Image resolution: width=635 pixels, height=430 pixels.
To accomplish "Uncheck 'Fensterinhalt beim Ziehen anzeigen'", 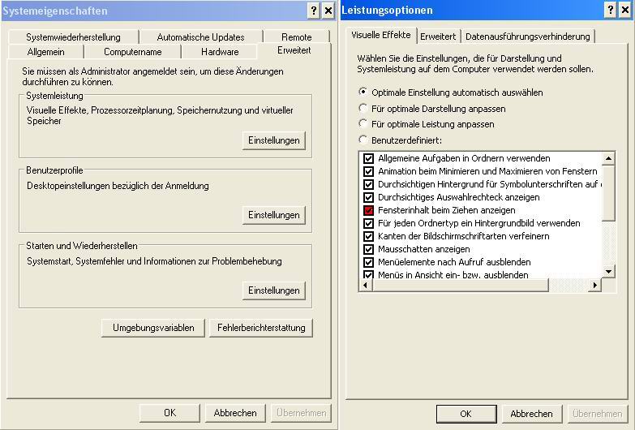I will tap(368, 210).
